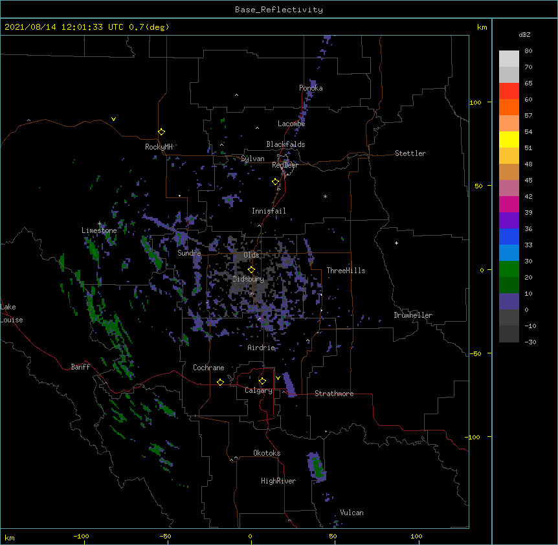
Task: Pick the magenta 39–42 dBZ swatch
Action: click(509, 204)
